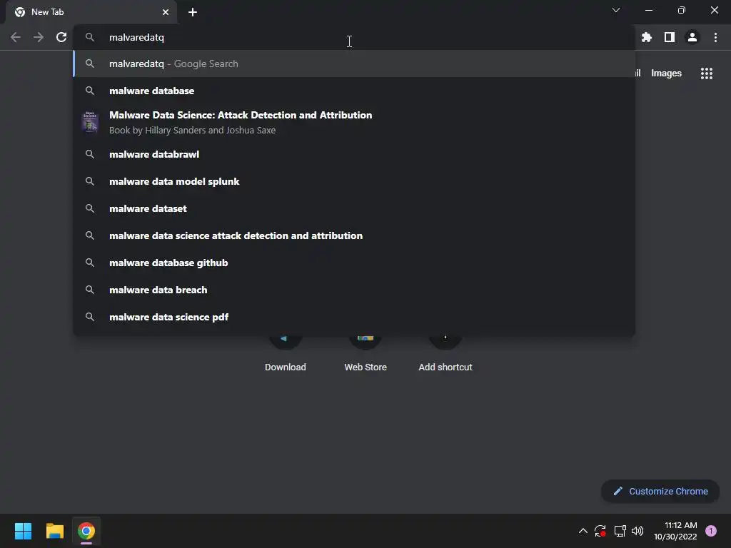Viewport: 731px width, 548px height.
Task: Choose the 'malware databrawl' suggestion
Action: coord(354,154)
